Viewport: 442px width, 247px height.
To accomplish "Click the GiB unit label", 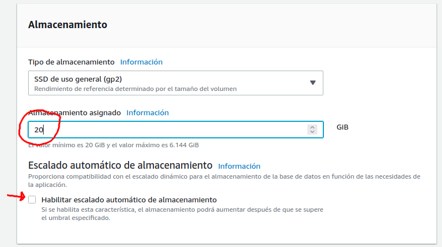I will (x=343, y=127).
